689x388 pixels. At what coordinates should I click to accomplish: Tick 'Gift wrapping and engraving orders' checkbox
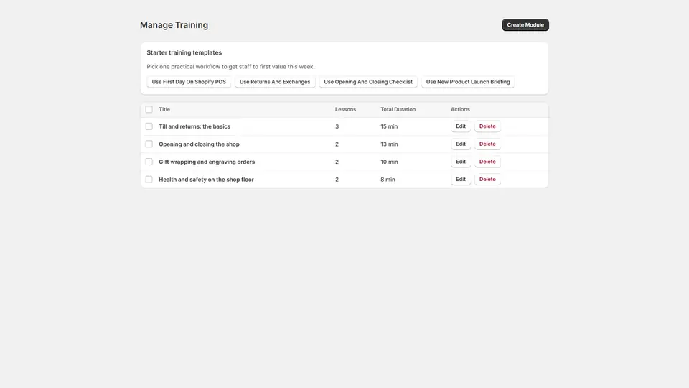pyautogui.click(x=149, y=162)
